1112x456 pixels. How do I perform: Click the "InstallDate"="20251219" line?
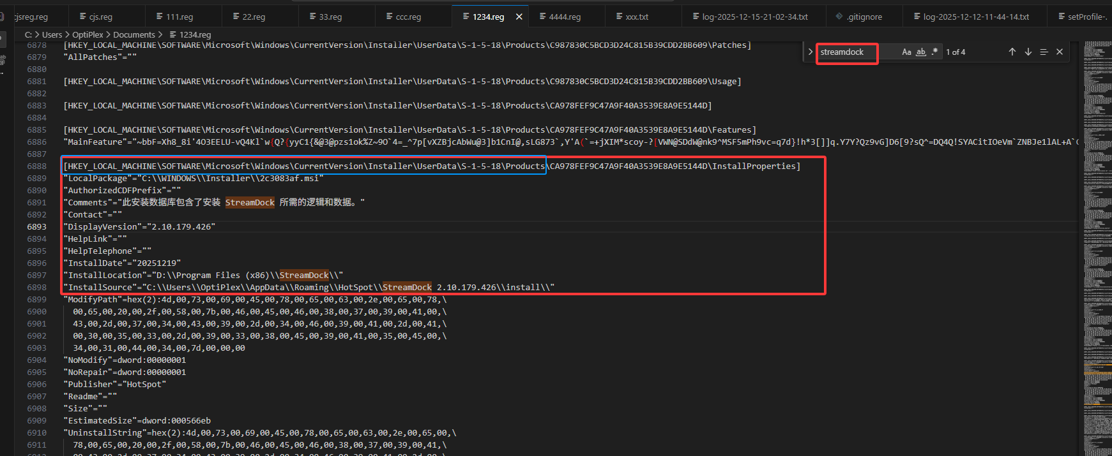pyautogui.click(x=122, y=263)
